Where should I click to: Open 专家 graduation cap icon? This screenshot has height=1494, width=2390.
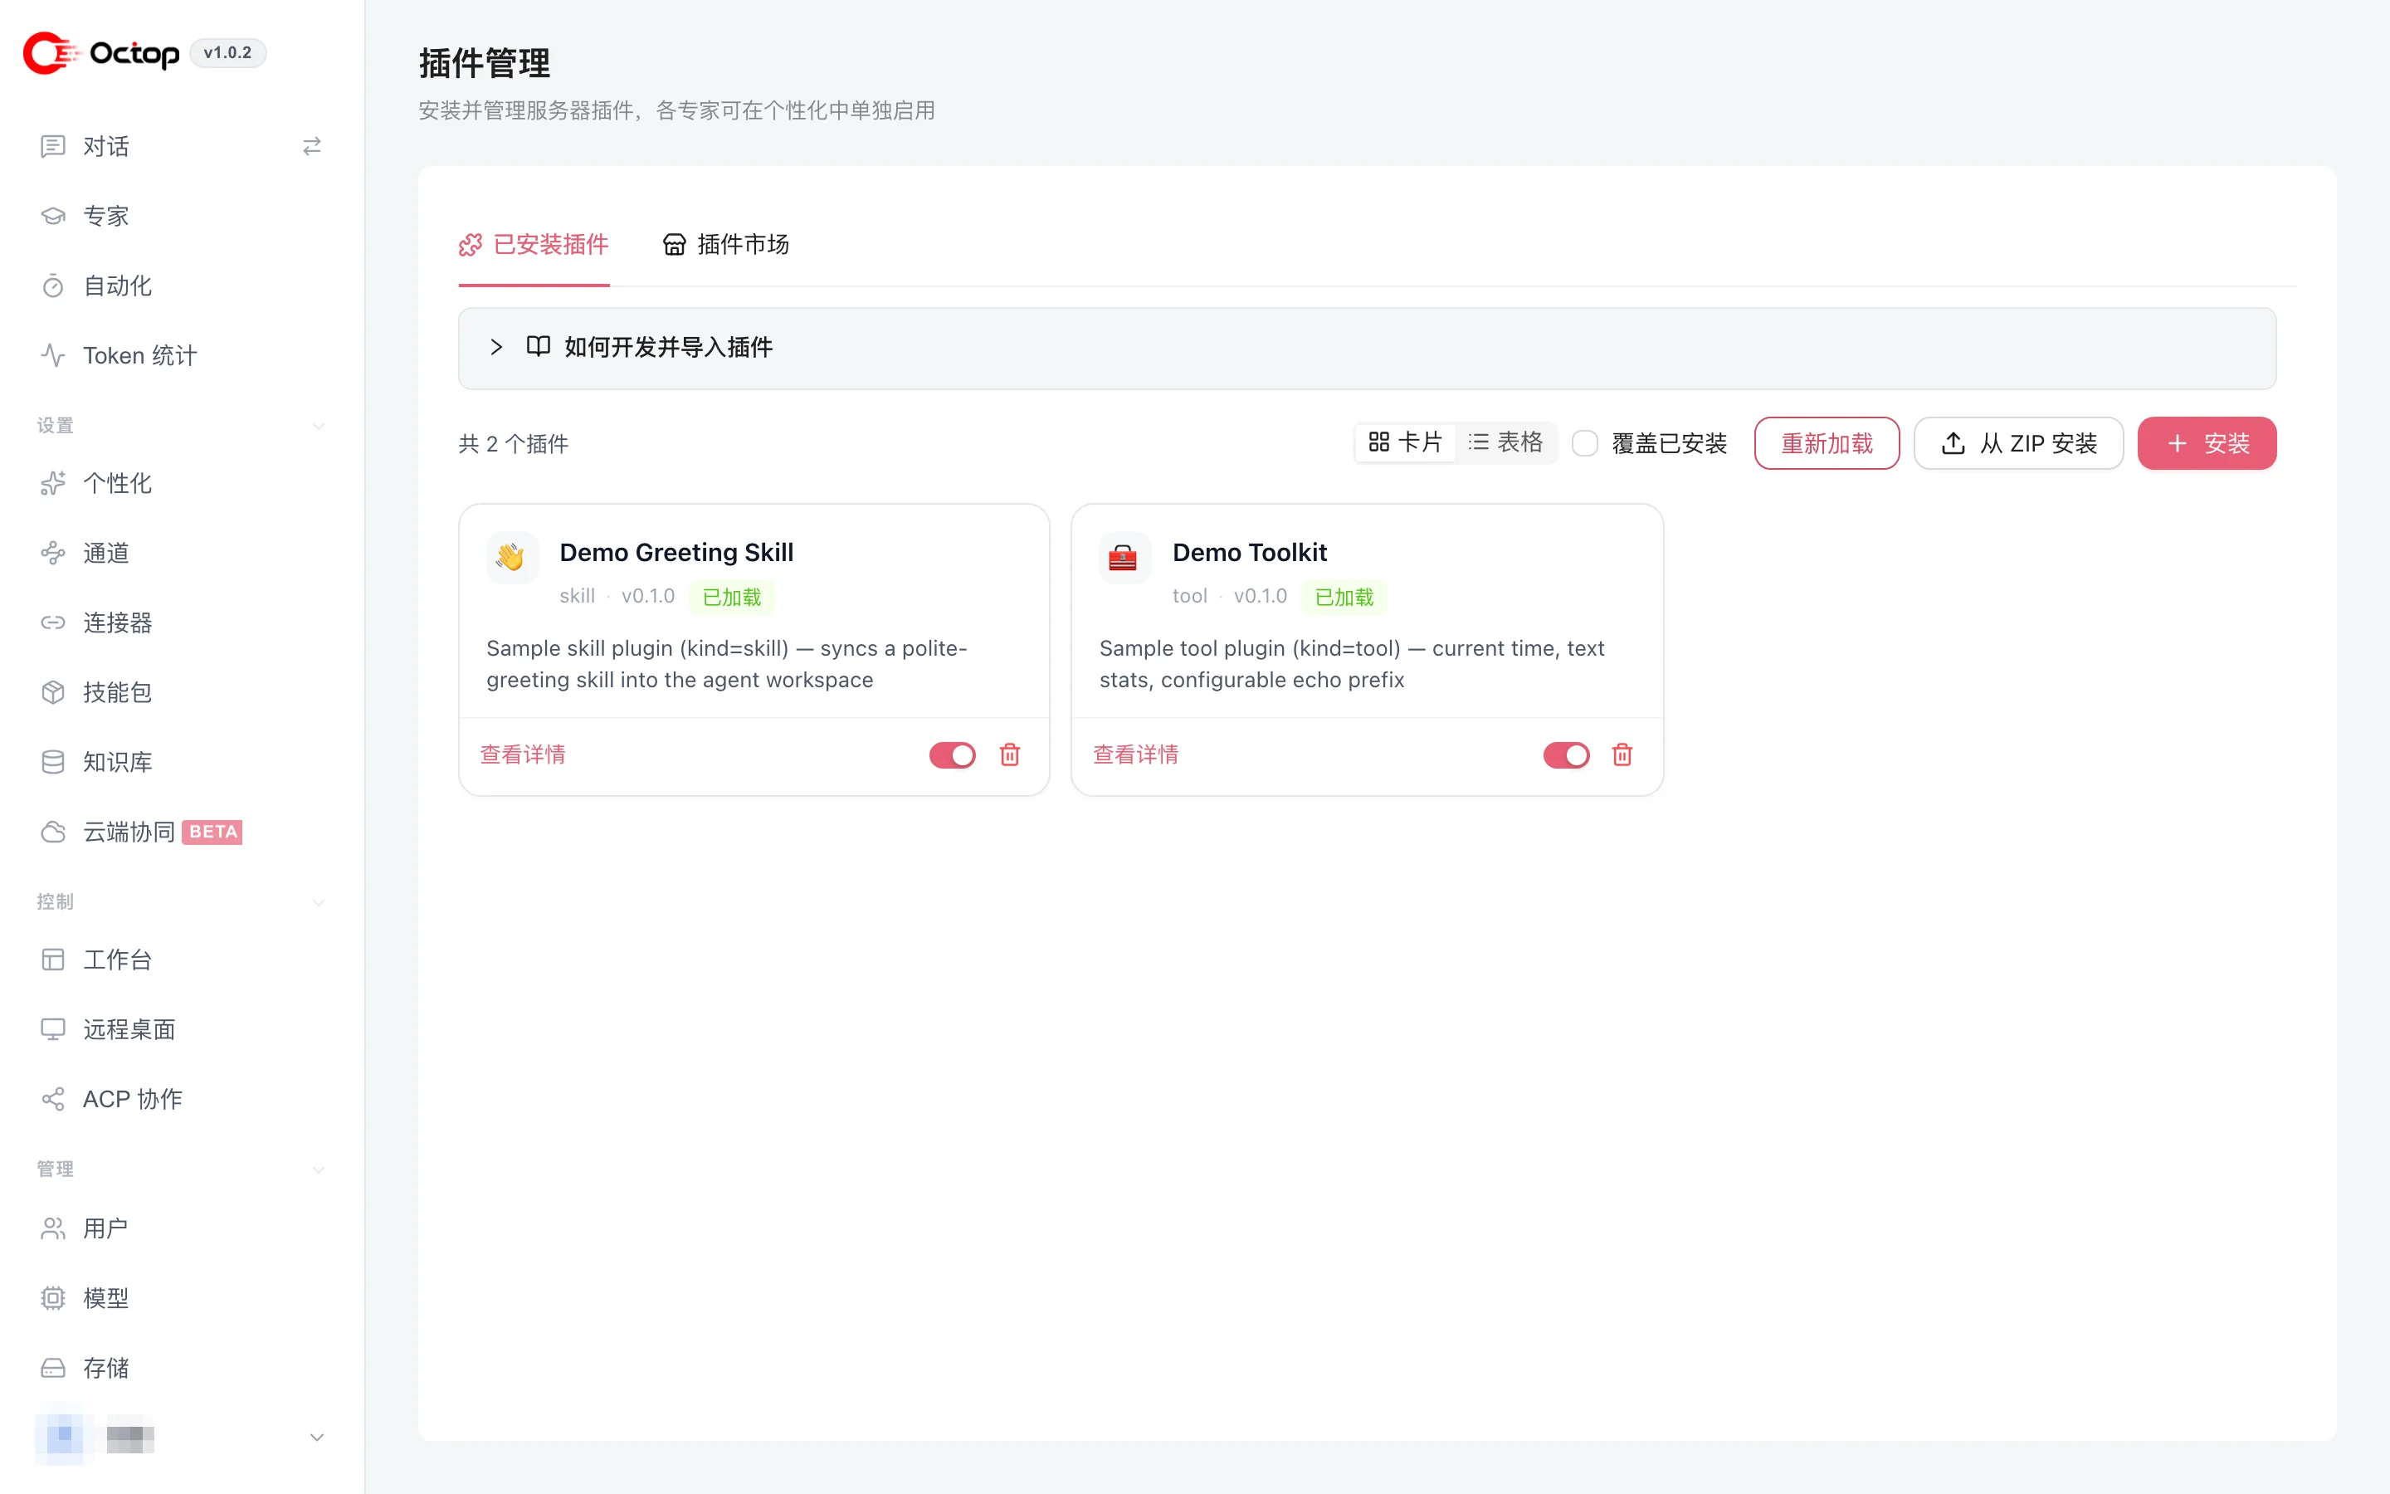point(53,217)
